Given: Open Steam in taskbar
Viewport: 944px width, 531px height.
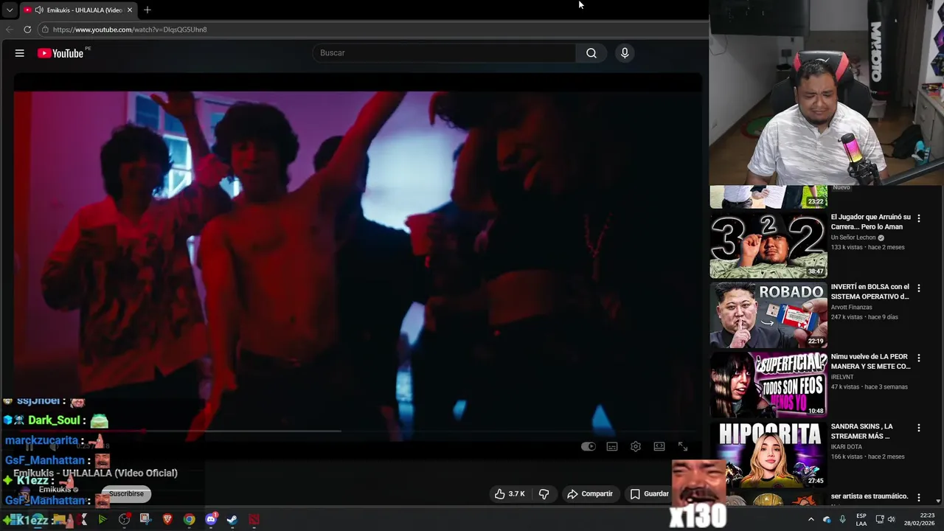Looking at the screenshot, I should coord(232,519).
